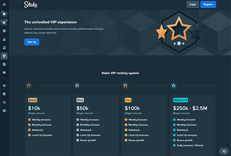
Task: Click the Sign up button
Action: tap(32, 42)
